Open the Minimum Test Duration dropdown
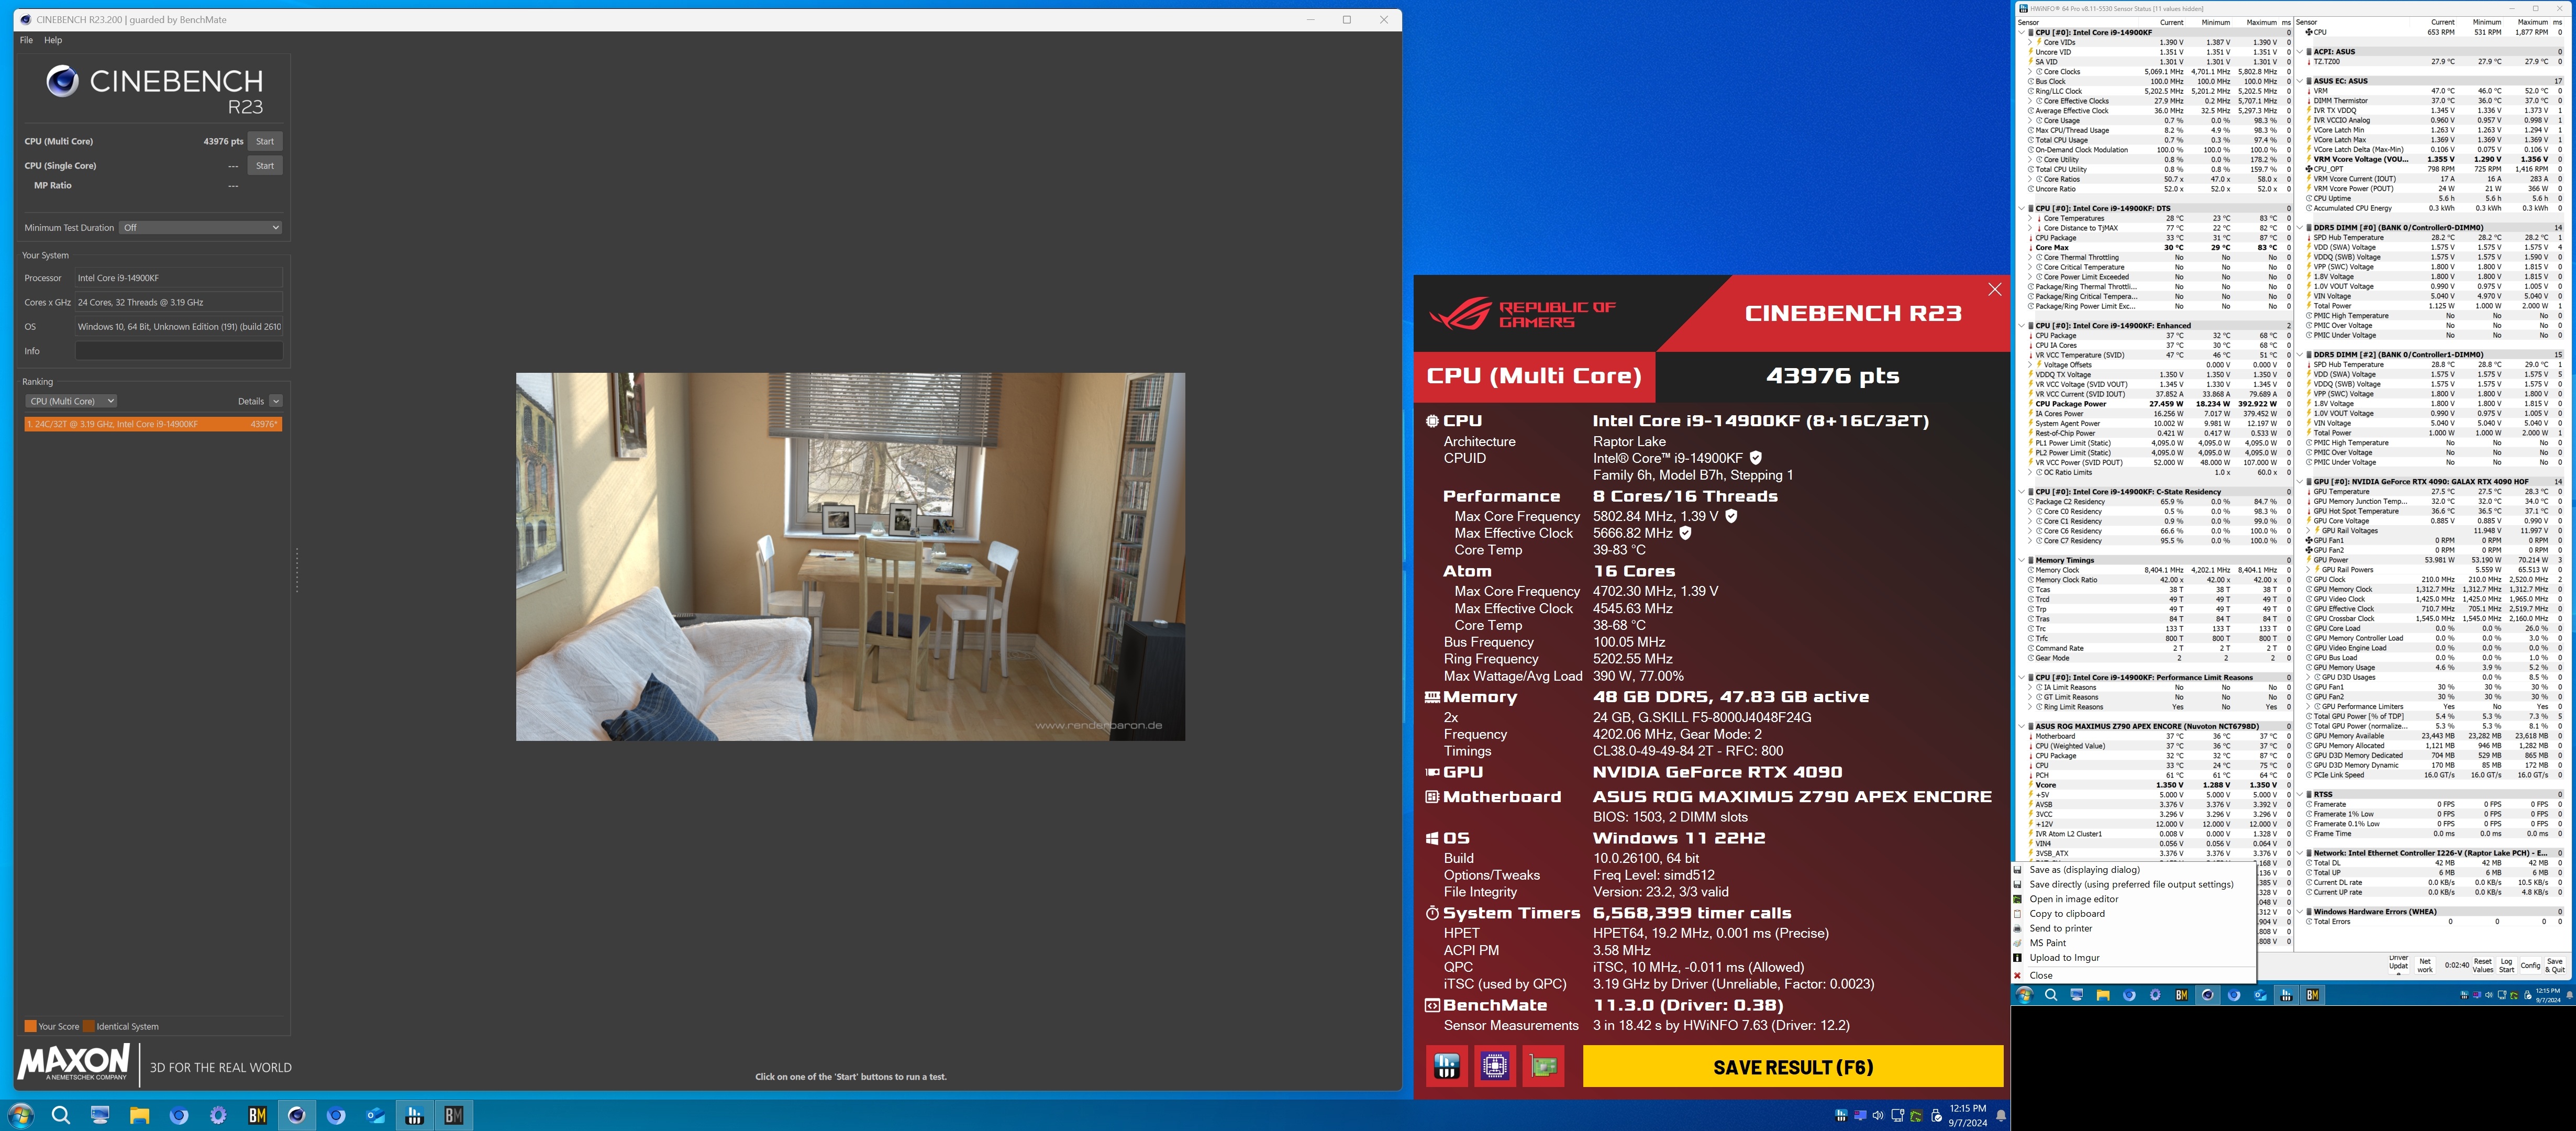2576x1131 pixels. click(x=200, y=228)
